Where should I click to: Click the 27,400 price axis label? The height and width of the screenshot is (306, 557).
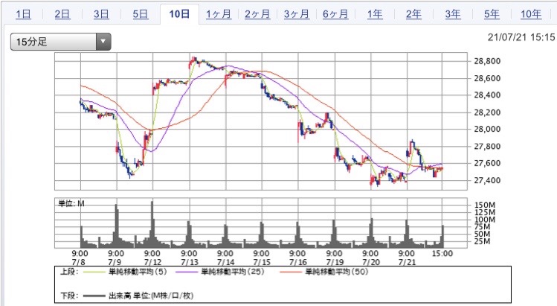487,180
